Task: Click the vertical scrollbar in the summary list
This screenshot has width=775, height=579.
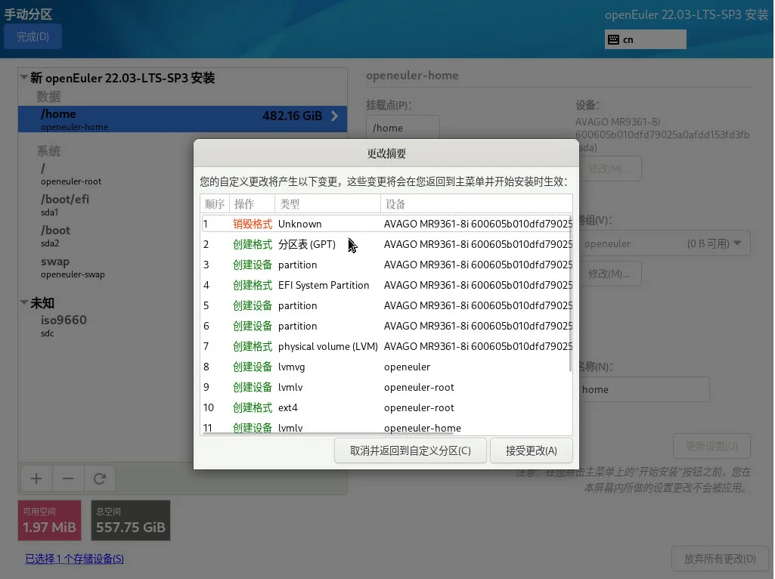Action: pyautogui.click(x=570, y=293)
